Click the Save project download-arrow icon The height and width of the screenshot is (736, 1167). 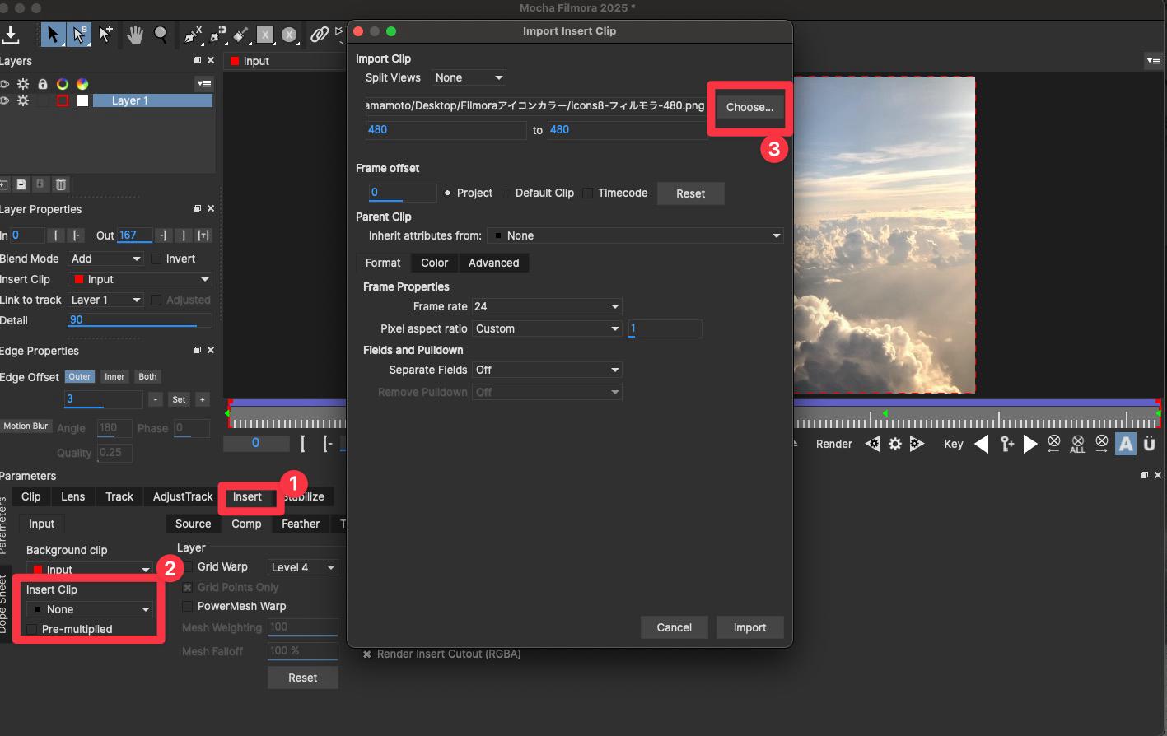[11, 35]
